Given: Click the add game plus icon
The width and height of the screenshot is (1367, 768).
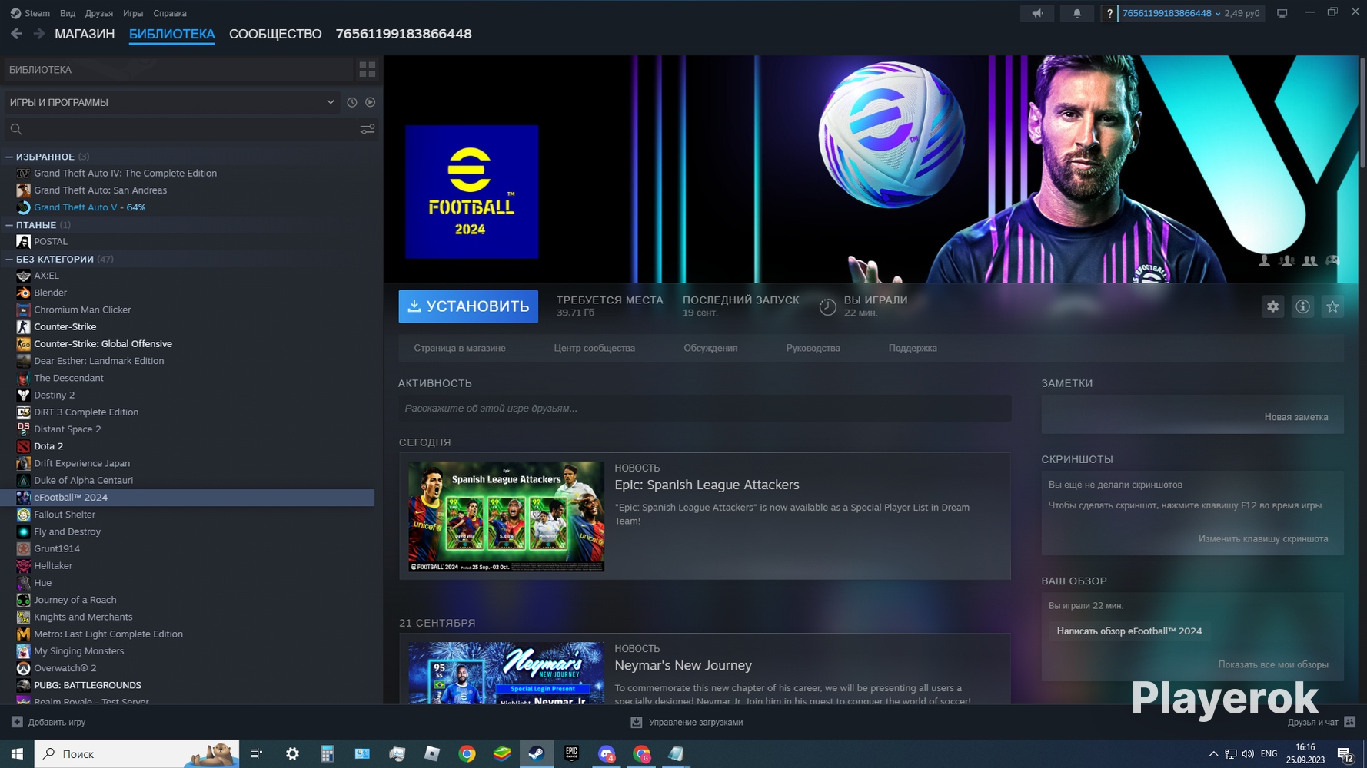Looking at the screenshot, I should (x=17, y=722).
